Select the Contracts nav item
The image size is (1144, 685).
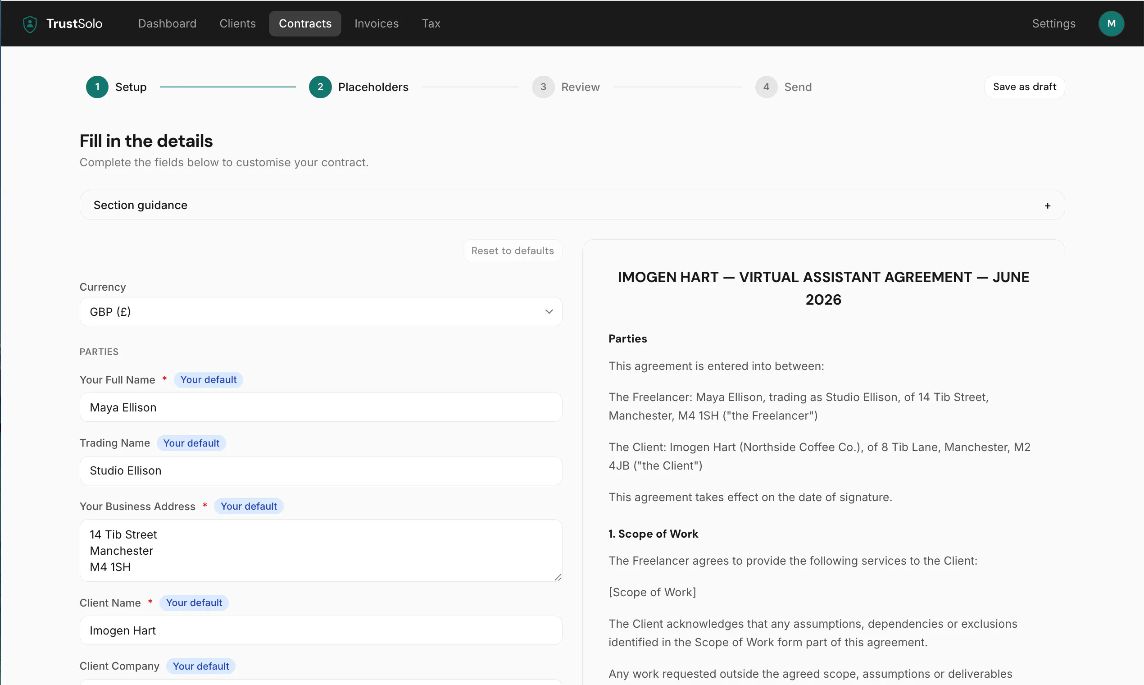tap(305, 23)
